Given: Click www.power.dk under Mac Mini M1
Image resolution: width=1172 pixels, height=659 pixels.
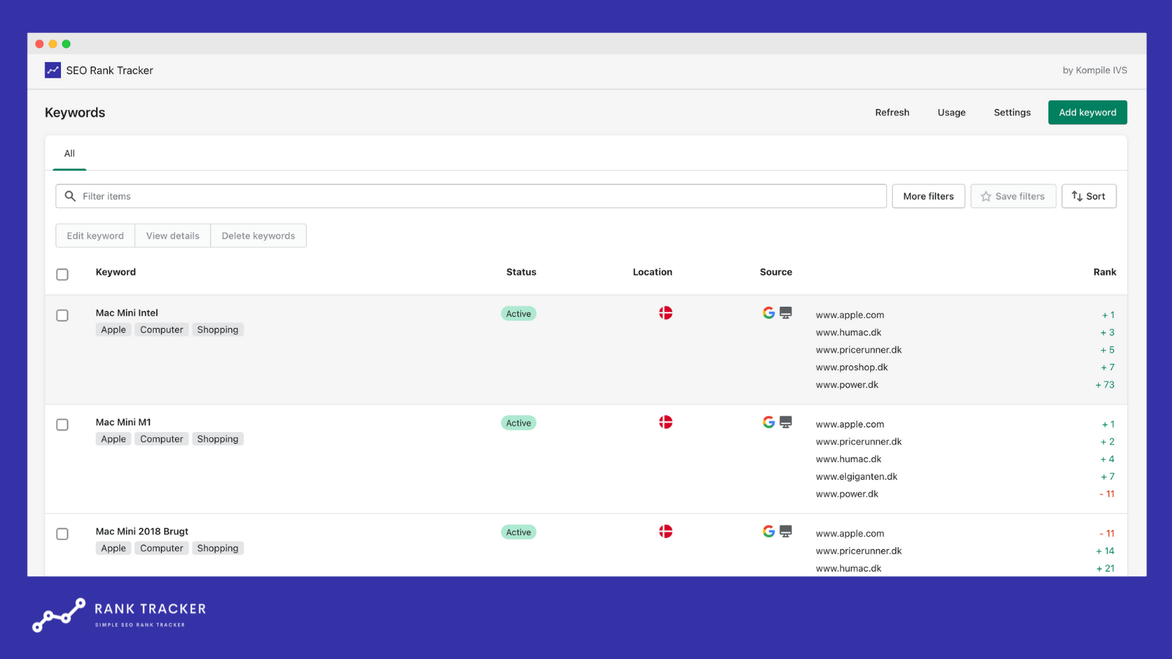Looking at the screenshot, I should 847,494.
